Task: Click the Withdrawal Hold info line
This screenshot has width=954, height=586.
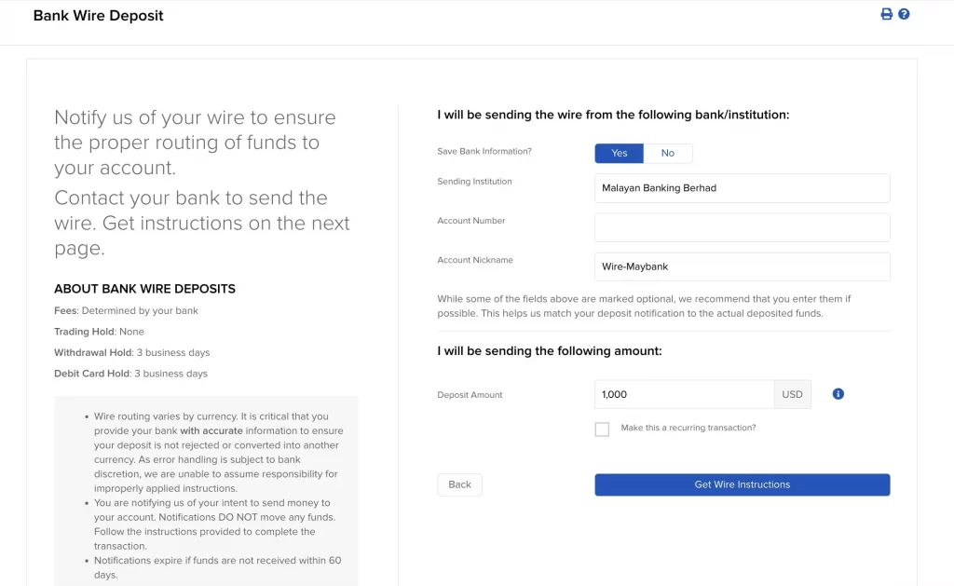Action: pos(131,353)
